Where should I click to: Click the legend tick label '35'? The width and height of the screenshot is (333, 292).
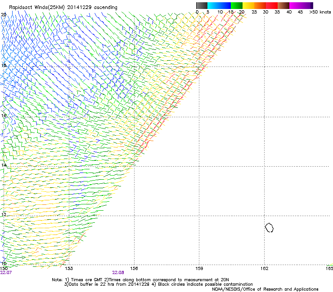pyautogui.click(x=277, y=12)
